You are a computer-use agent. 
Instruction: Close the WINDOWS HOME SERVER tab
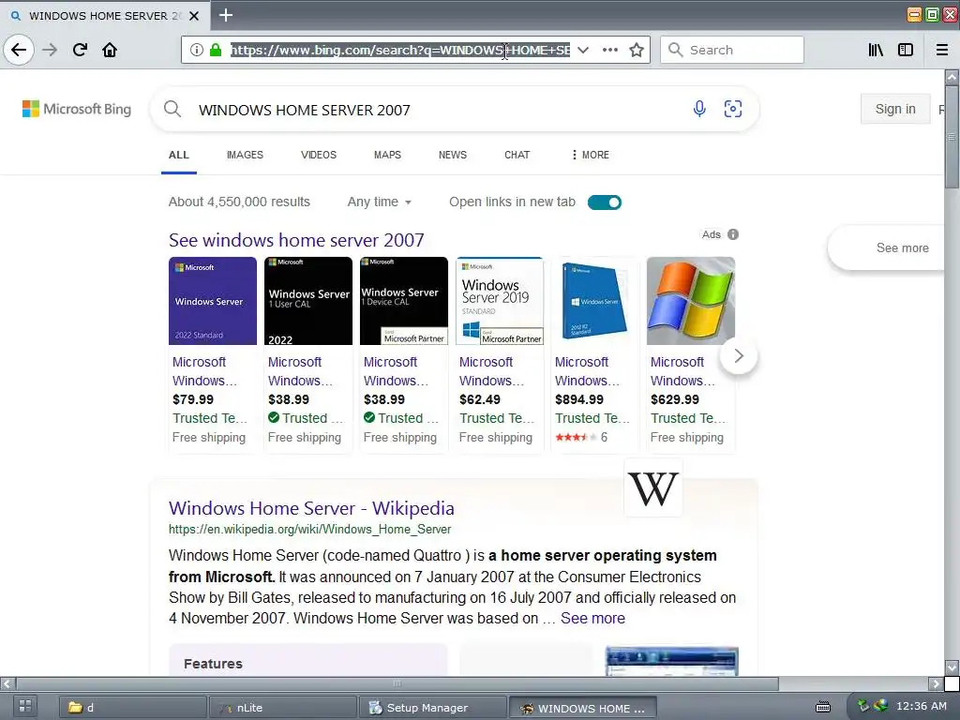point(194,15)
